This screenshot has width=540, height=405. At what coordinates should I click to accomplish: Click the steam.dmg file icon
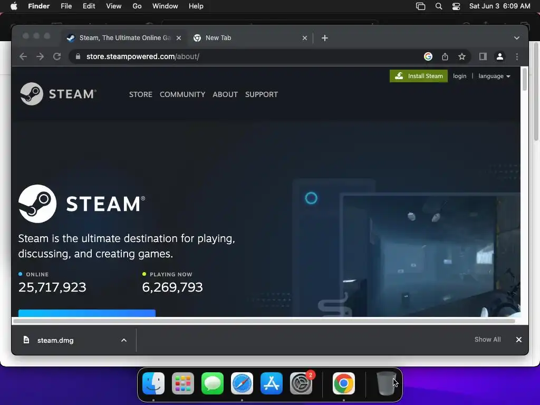tap(26, 340)
